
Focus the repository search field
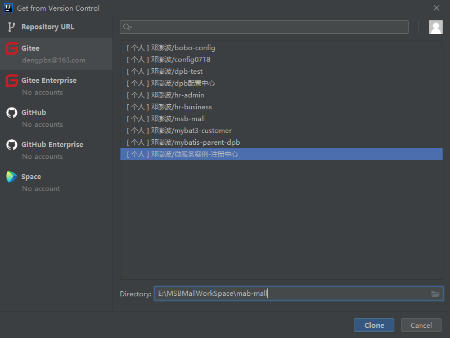click(264, 27)
